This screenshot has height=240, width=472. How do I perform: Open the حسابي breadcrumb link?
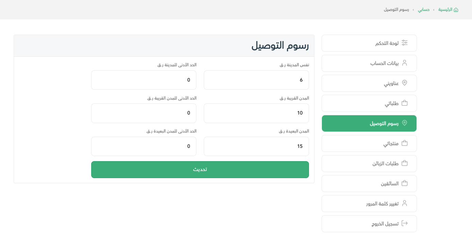[424, 10]
